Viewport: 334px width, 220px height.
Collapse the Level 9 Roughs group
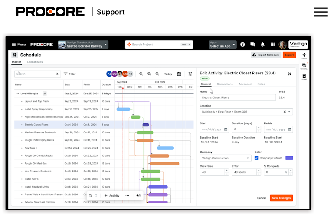pyautogui.click(x=18, y=94)
